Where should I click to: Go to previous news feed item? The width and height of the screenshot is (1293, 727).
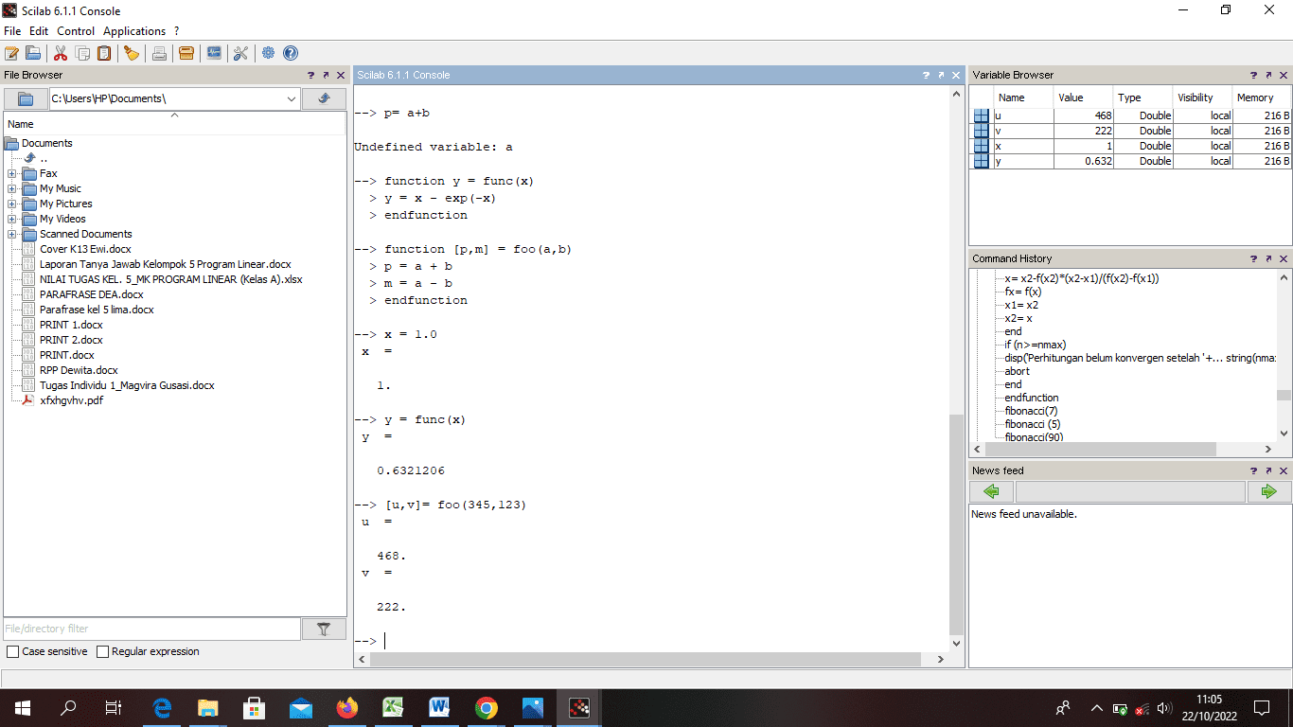pos(991,491)
